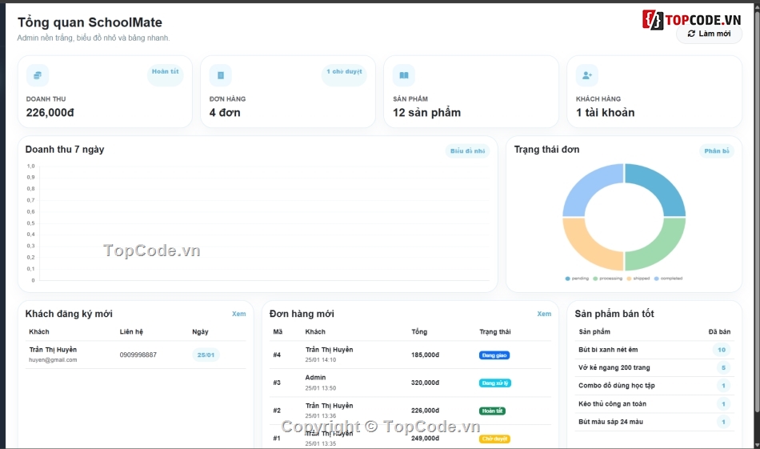Viewport: 760px width, 449px height.
Task: Click the Chờ duyệt status badge
Action: (x=494, y=439)
